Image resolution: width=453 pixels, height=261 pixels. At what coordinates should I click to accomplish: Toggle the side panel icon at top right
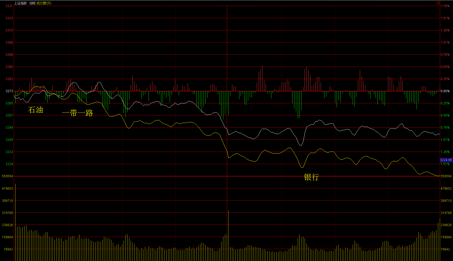438,3
